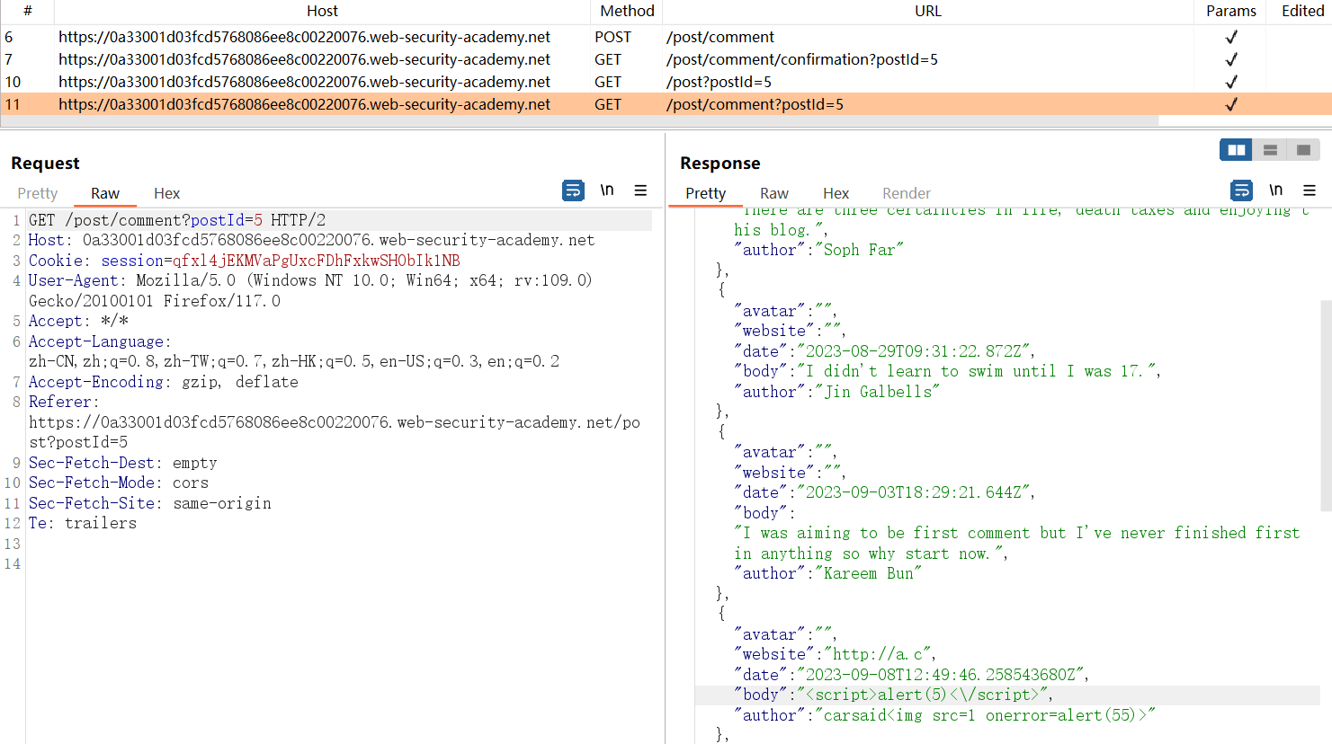1332x744 pixels.
Task: Select side-by-side split layout icon
Action: click(x=1236, y=150)
